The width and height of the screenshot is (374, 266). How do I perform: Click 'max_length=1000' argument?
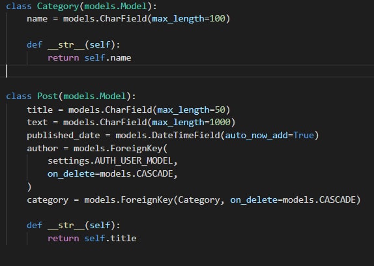[191, 122]
